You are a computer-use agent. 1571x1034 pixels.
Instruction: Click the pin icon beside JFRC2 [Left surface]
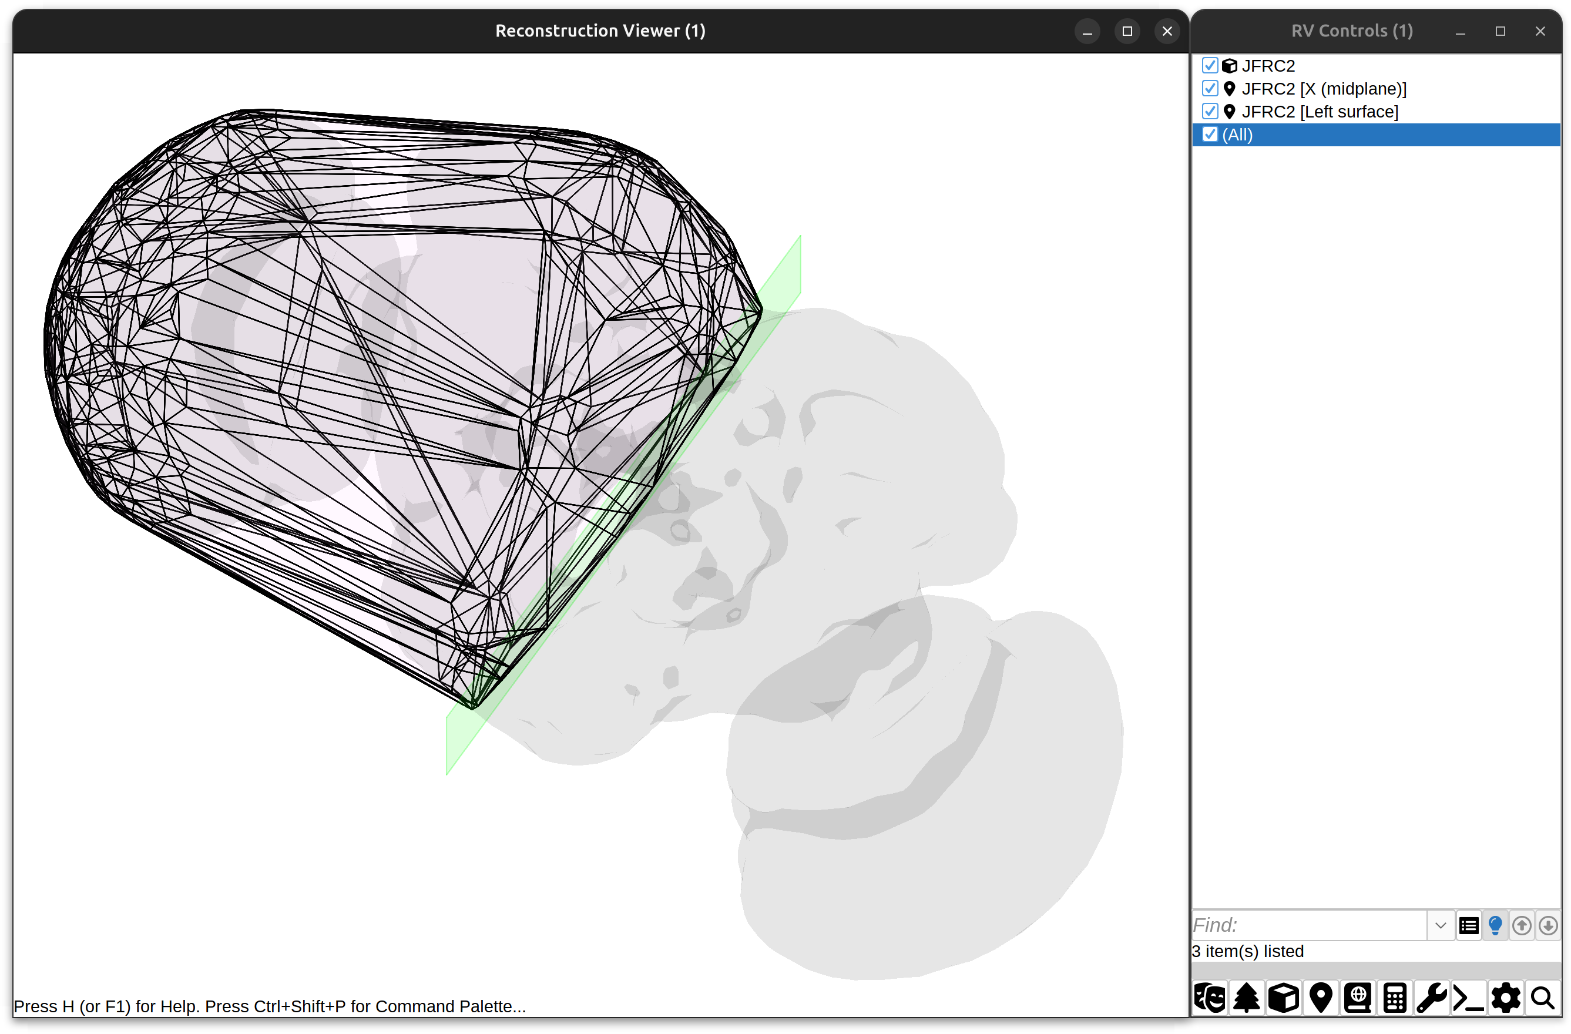pos(1229,112)
